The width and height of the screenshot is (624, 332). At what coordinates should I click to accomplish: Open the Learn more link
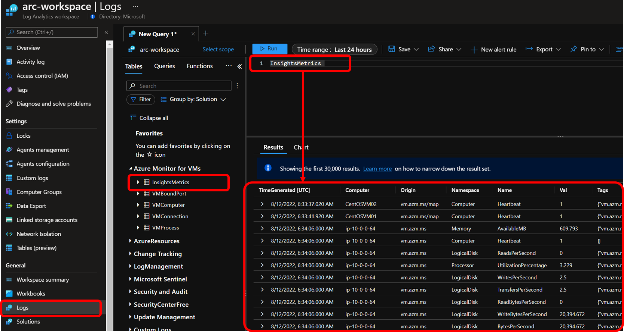click(x=377, y=169)
